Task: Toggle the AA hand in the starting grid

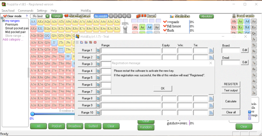Action: (x=33, y=22)
